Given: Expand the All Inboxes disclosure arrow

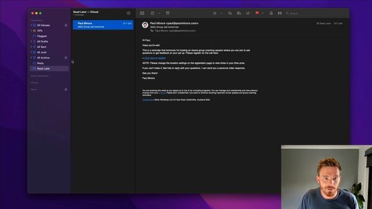Looking at the screenshot, I should 31,25.
